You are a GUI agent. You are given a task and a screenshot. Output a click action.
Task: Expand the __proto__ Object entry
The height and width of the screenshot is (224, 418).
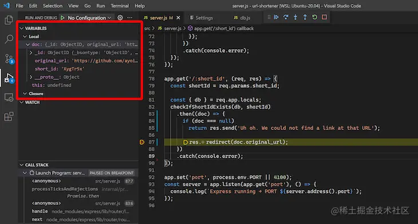[x=31, y=77]
